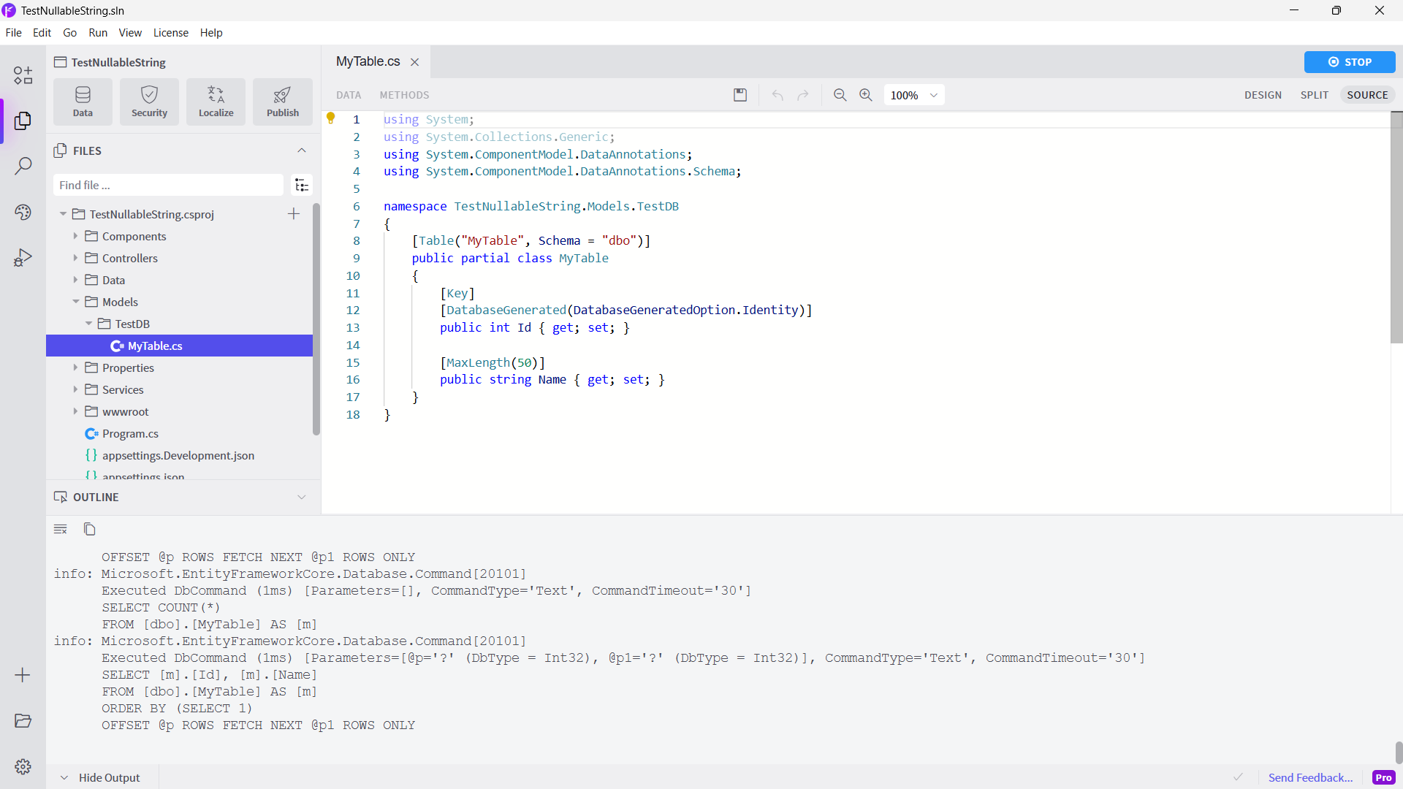Toggle word wrap in the output panel
This screenshot has width=1403, height=789.
pyautogui.click(x=61, y=529)
